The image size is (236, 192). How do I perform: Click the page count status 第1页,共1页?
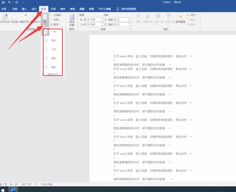[x=9, y=184]
